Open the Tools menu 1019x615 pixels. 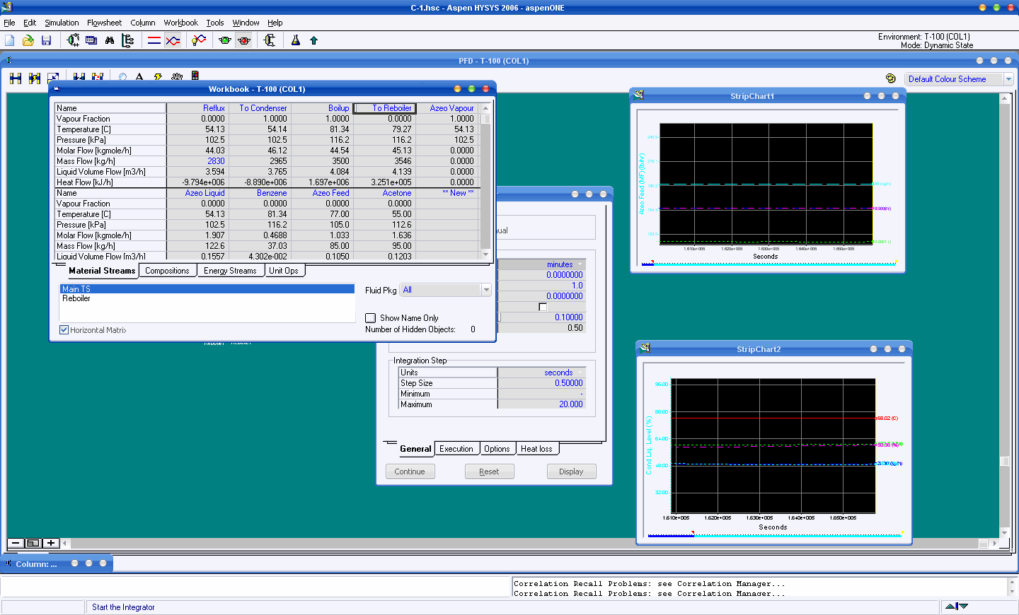215,23
